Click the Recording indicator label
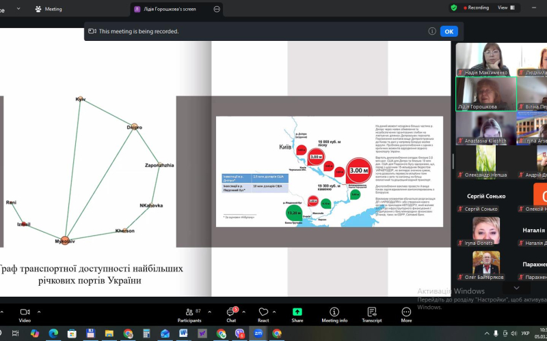 [478, 8]
